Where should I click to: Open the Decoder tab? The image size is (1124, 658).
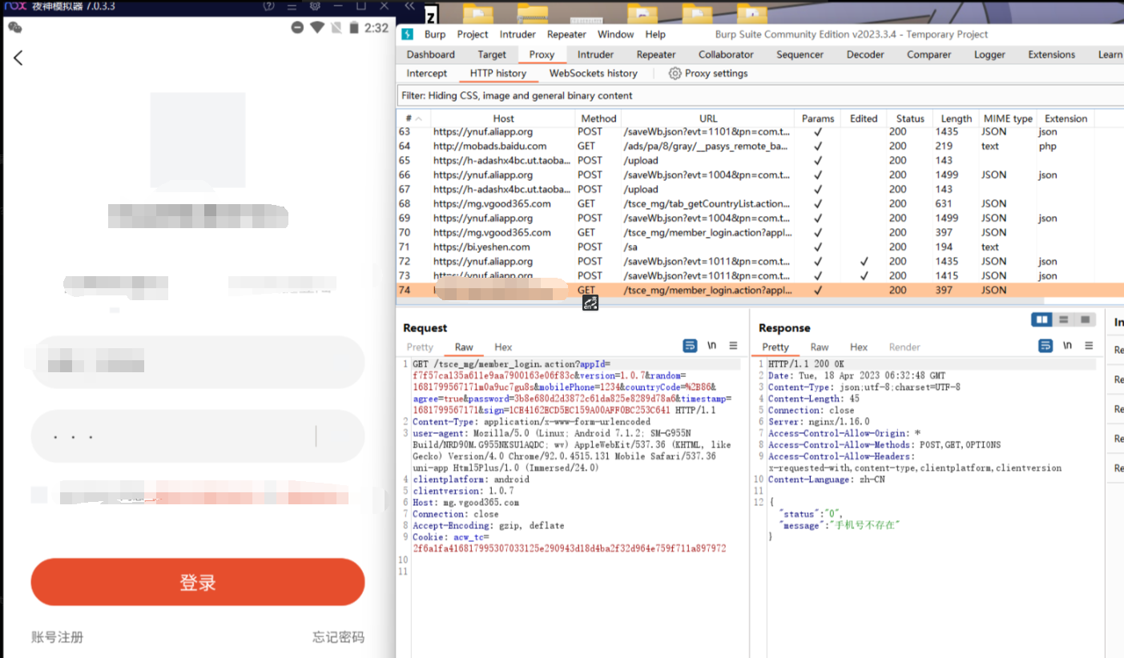pyautogui.click(x=865, y=54)
